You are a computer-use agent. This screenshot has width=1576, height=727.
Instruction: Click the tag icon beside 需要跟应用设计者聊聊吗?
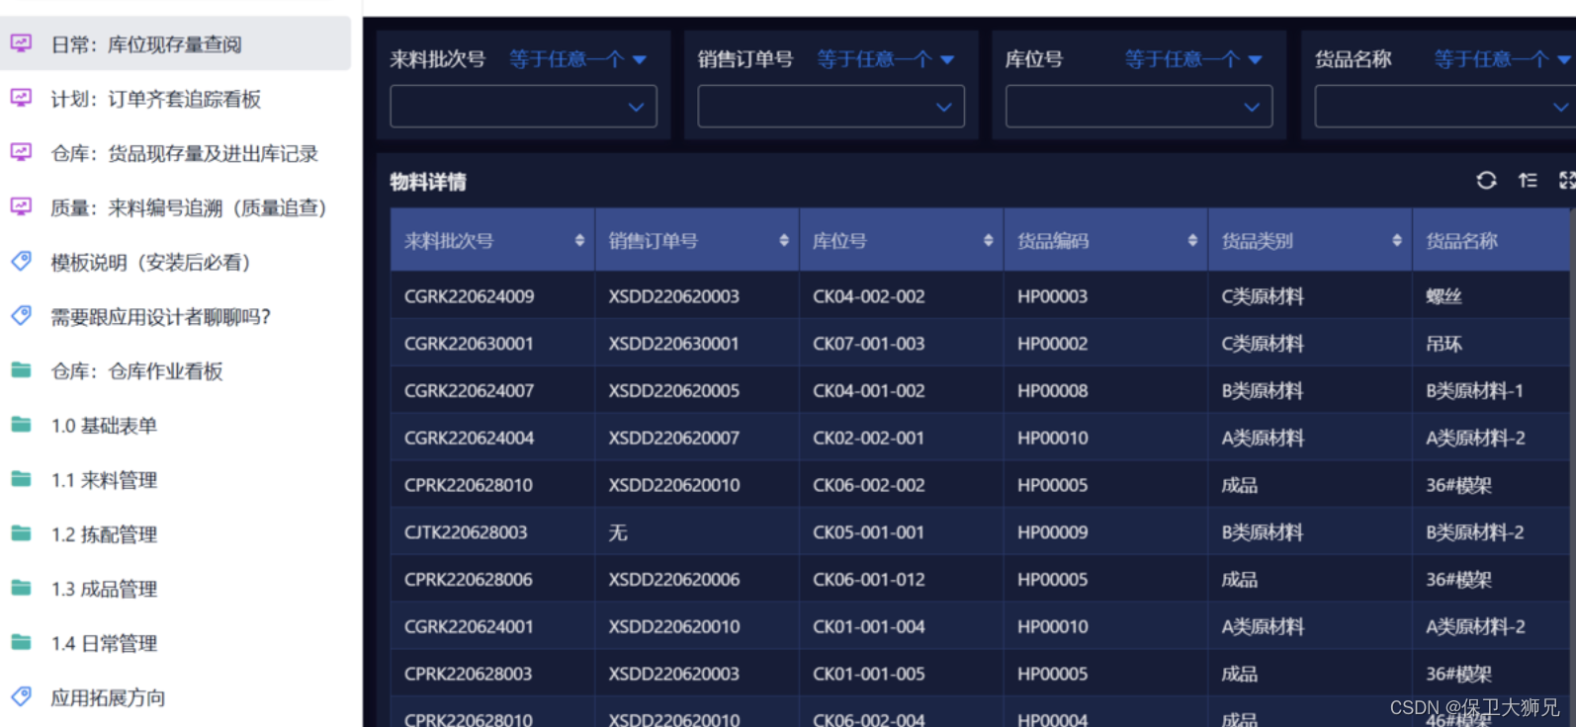point(21,315)
